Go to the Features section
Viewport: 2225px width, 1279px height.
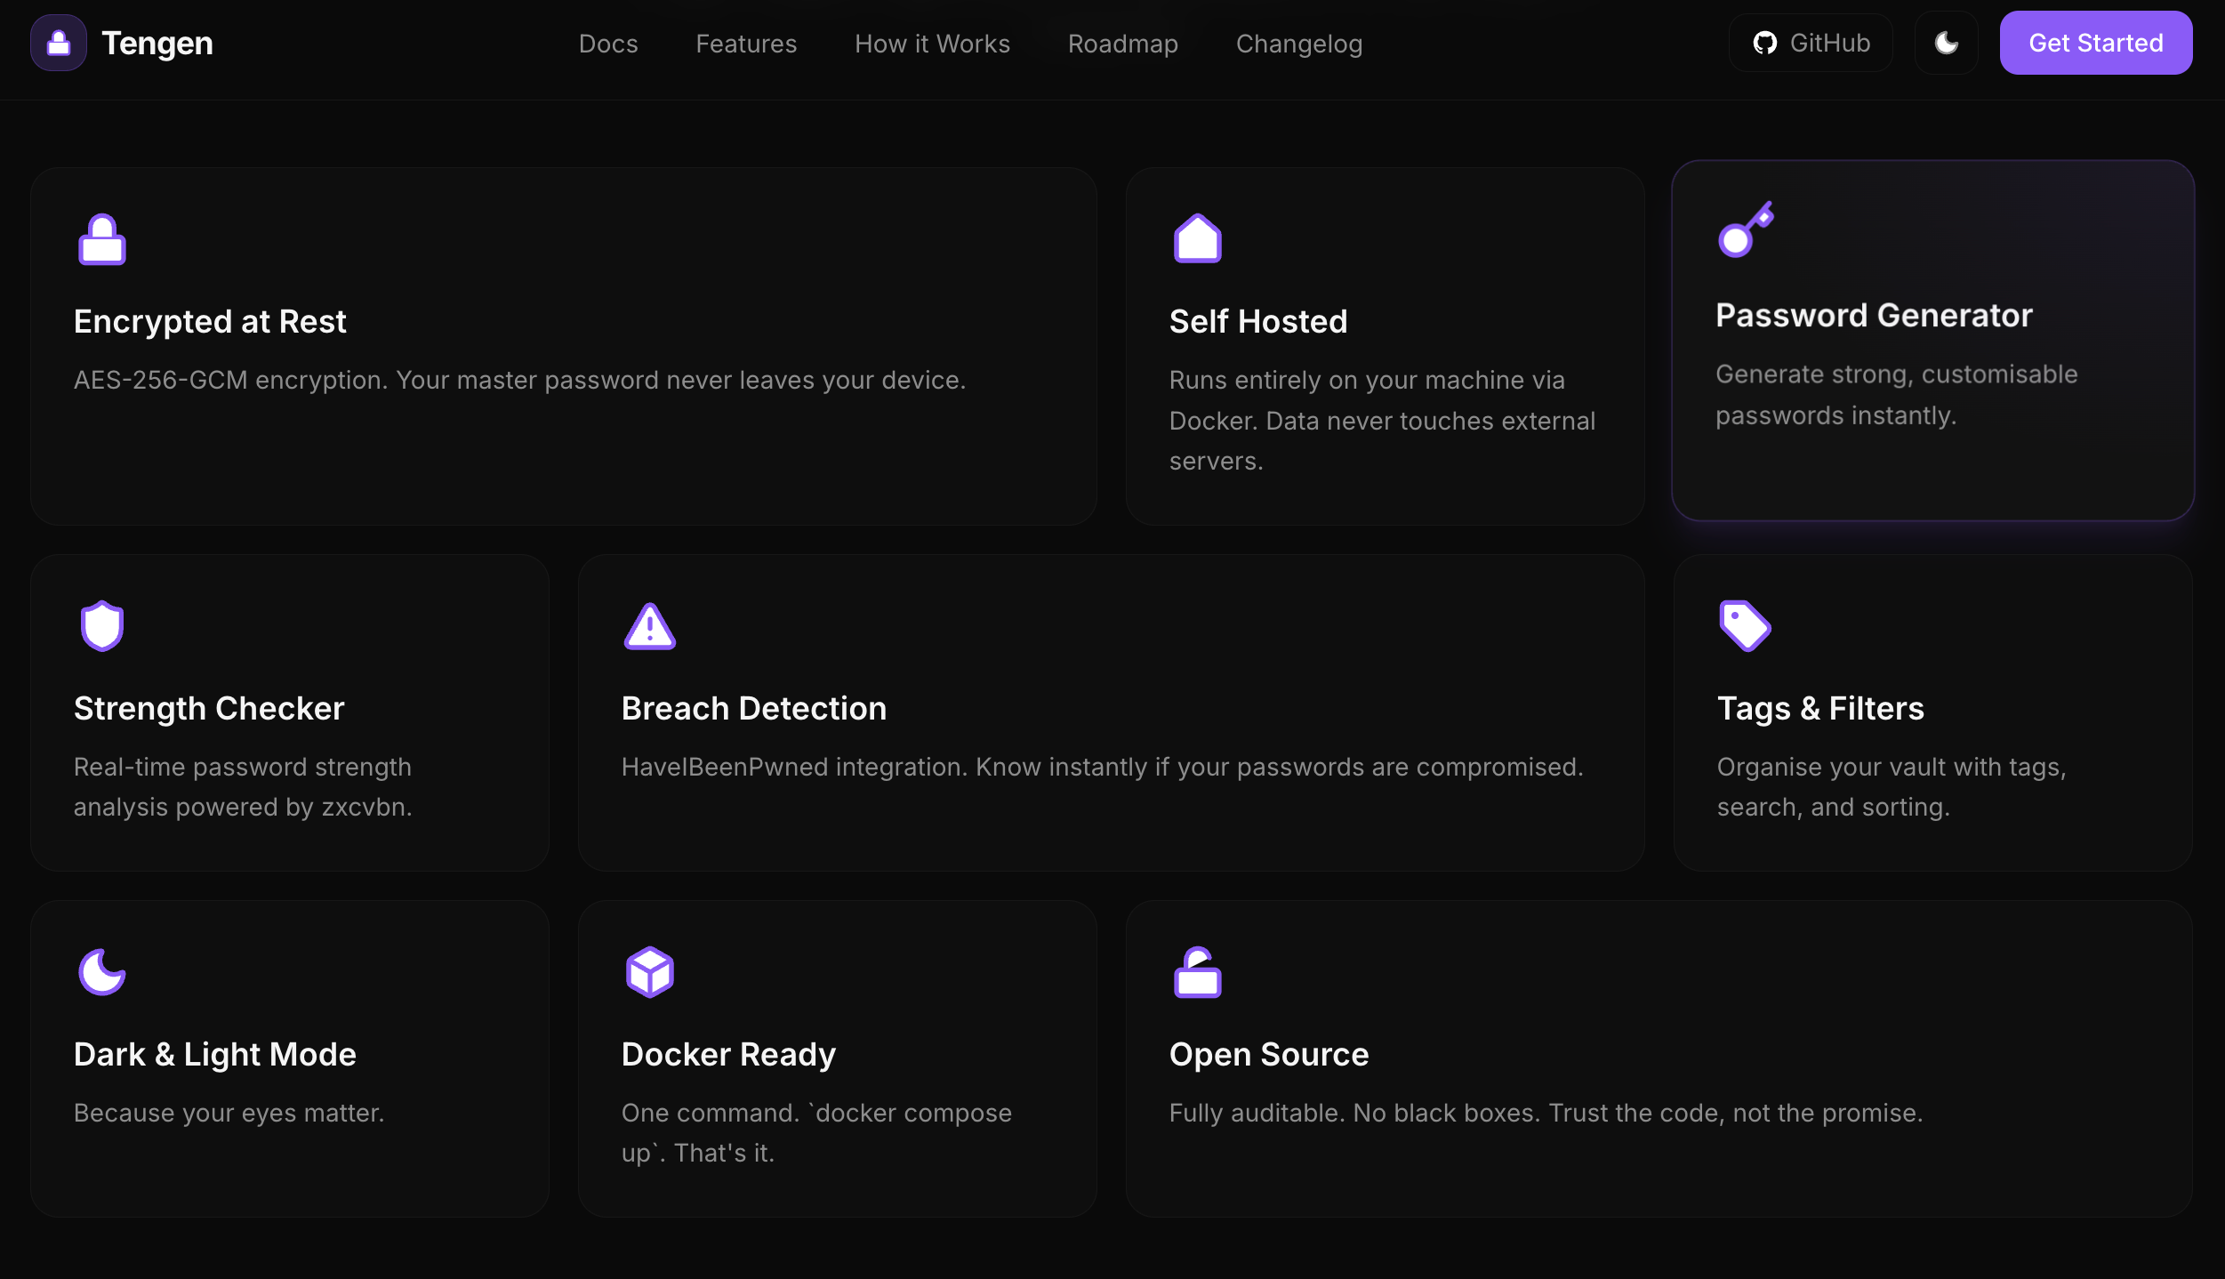tap(746, 44)
